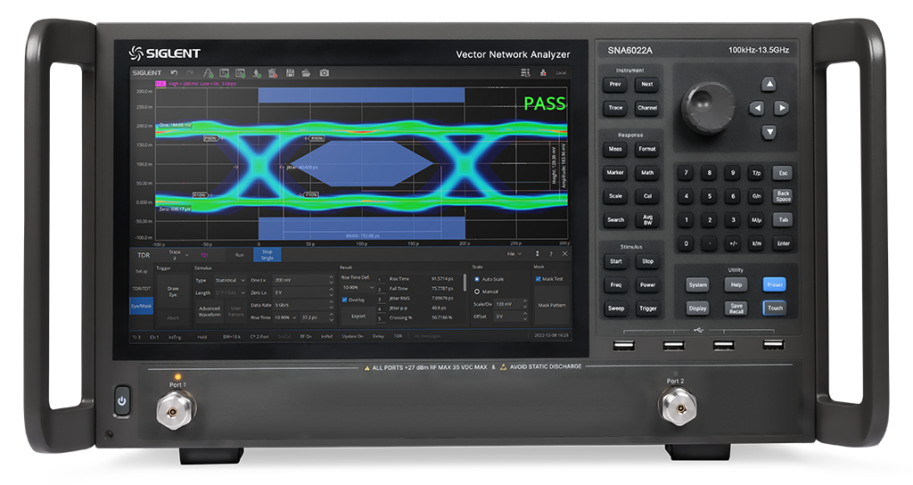Viewport: 913px width, 485px height.
Task: Select the Auto Scale radio option
Action: pos(477,279)
